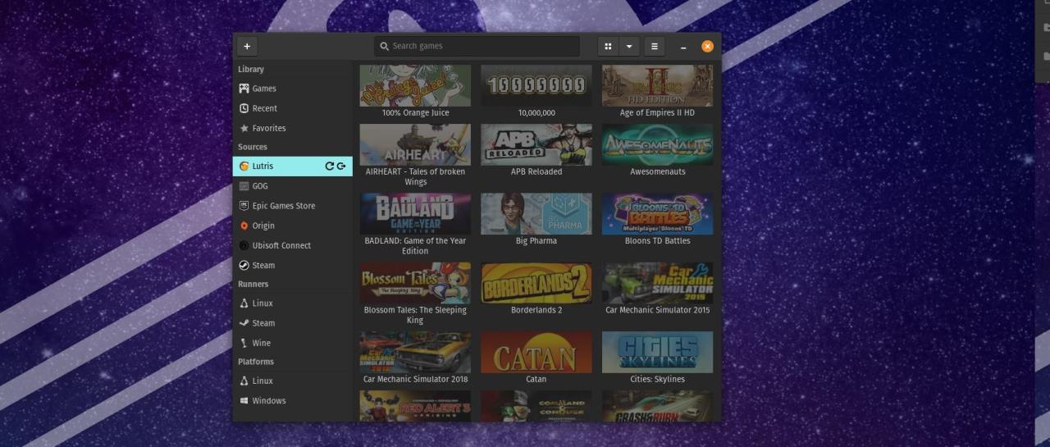1050x447 pixels.
Task: Choose the Awesomenauts game banner
Action: pos(657,144)
